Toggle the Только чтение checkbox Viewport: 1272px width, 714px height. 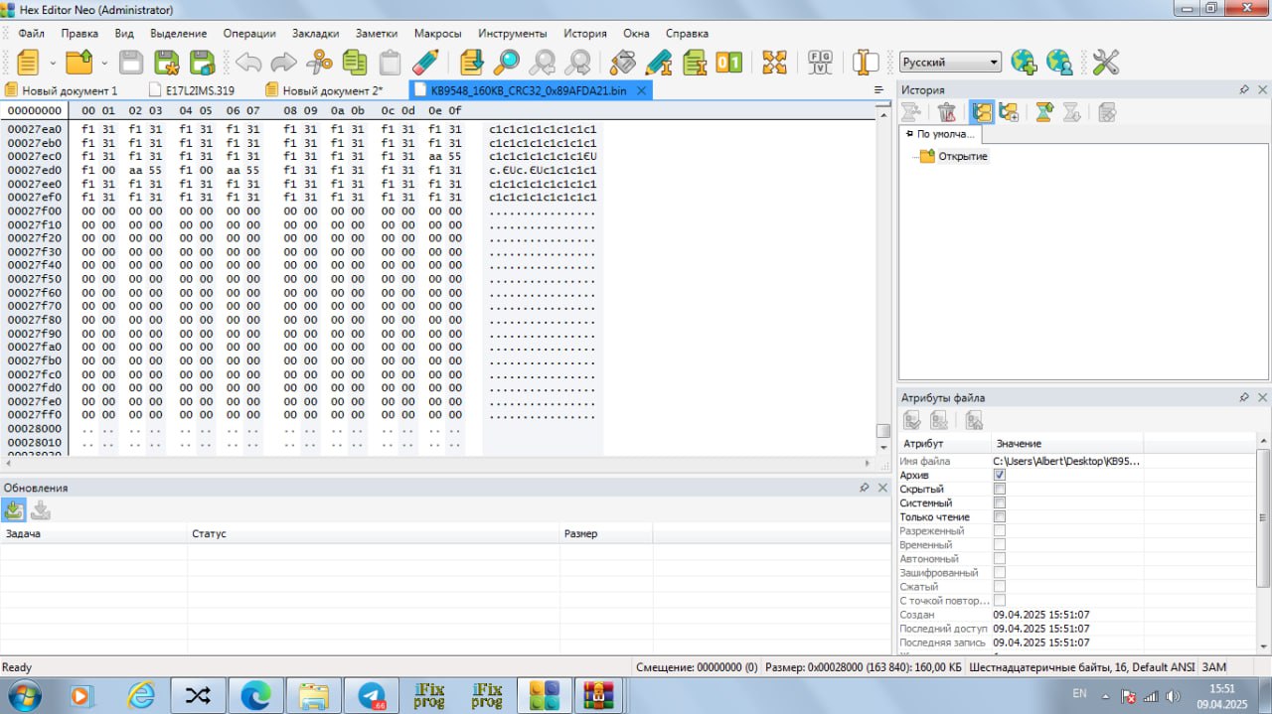click(x=1000, y=517)
